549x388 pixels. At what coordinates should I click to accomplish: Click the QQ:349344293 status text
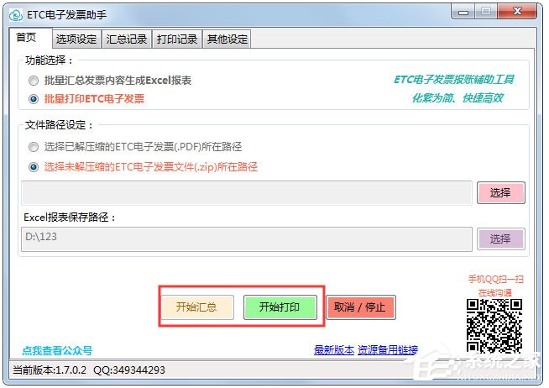pyautogui.click(x=129, y=370)
